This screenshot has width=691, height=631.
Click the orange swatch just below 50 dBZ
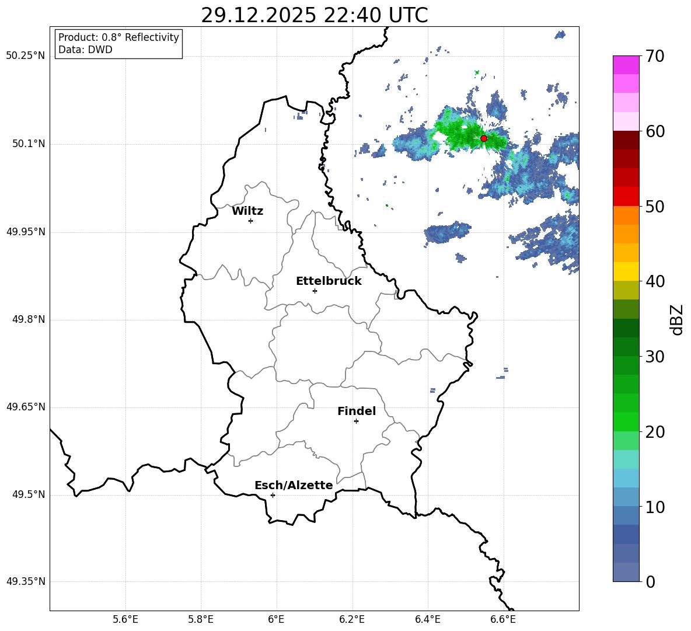[x=626, y=215]
